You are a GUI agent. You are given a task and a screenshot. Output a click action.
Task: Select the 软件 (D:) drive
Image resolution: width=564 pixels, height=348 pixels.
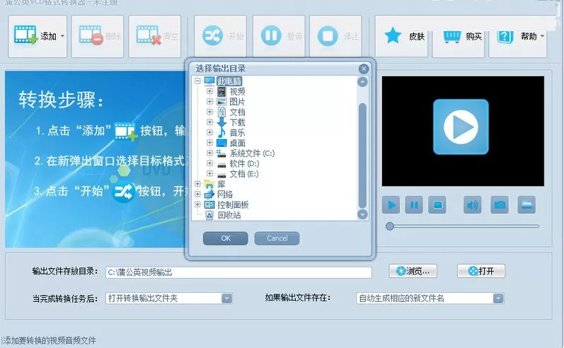(x=244, y=163)
